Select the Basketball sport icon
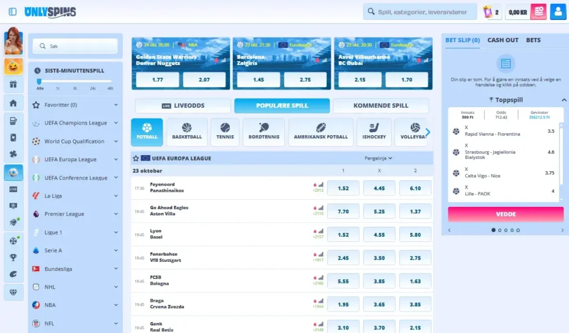This screenshot has height=333, width=569. click(x=187, y=132)
